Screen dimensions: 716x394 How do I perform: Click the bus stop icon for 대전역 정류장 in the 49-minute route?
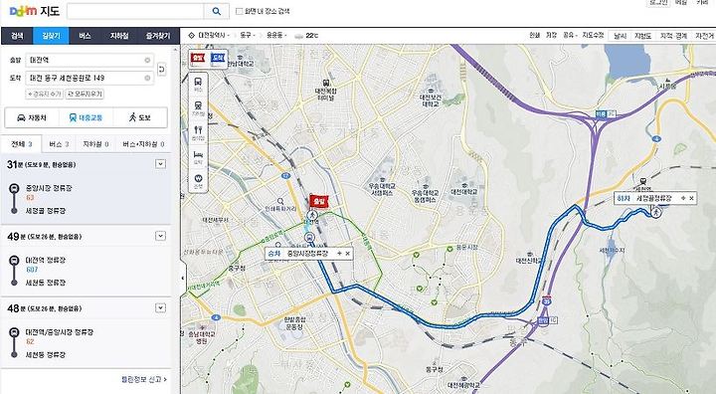(x=14, y=260)
